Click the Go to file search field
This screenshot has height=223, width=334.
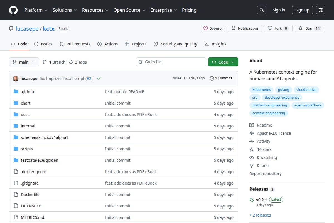click(171, 62)
